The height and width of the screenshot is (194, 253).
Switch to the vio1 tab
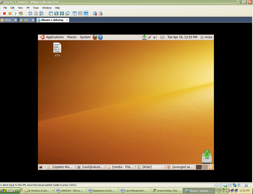pyautogui.click(x=26, y=20)
